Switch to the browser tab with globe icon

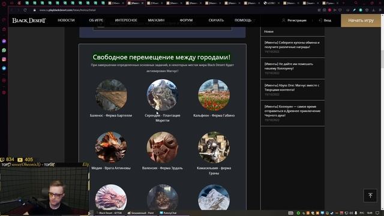click(x=271, y=3)
